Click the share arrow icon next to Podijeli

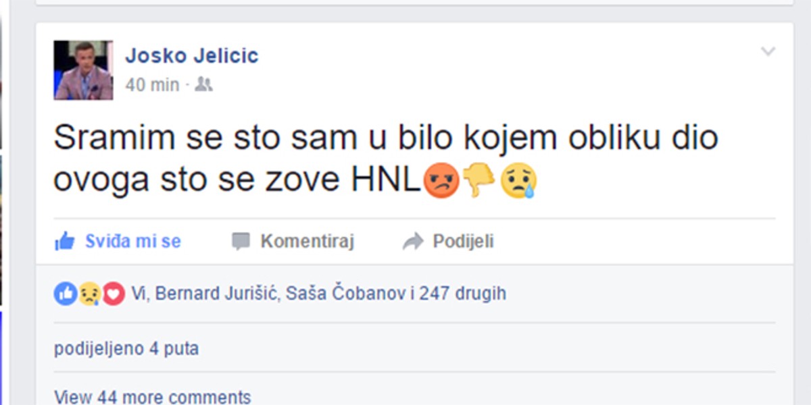[x=412, y=240]
